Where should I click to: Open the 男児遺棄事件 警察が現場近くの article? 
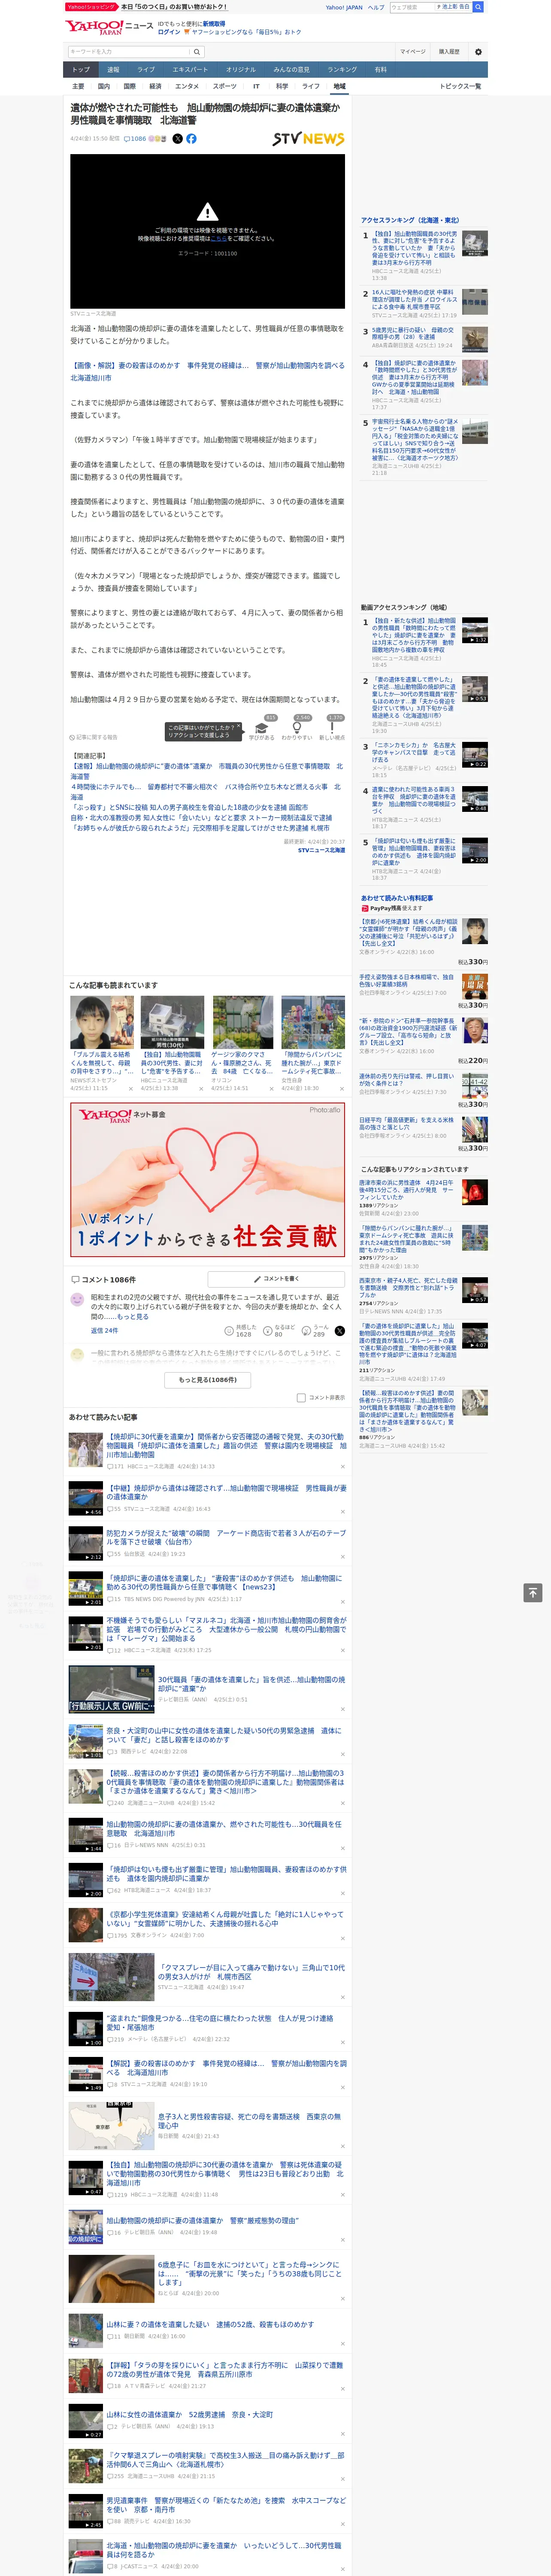coord(226,2505)
